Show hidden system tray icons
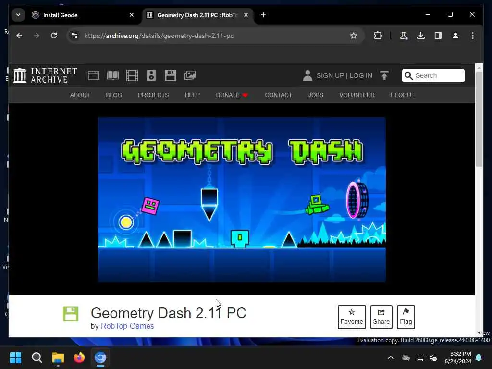The image size is (492, 369). pyautogui.click(x=391, y=357)
